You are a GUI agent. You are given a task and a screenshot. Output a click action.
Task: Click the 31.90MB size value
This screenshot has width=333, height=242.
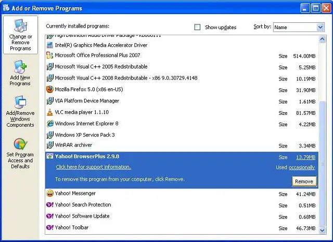click(x=305, y=90)
